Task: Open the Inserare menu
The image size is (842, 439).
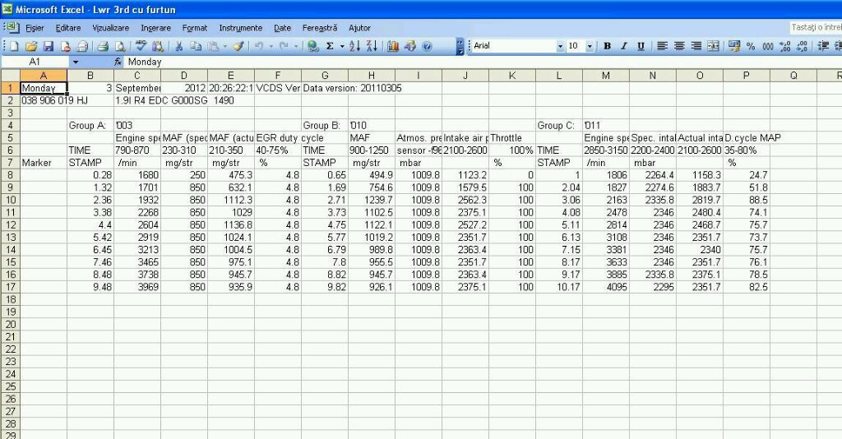Action: (155, 28)
